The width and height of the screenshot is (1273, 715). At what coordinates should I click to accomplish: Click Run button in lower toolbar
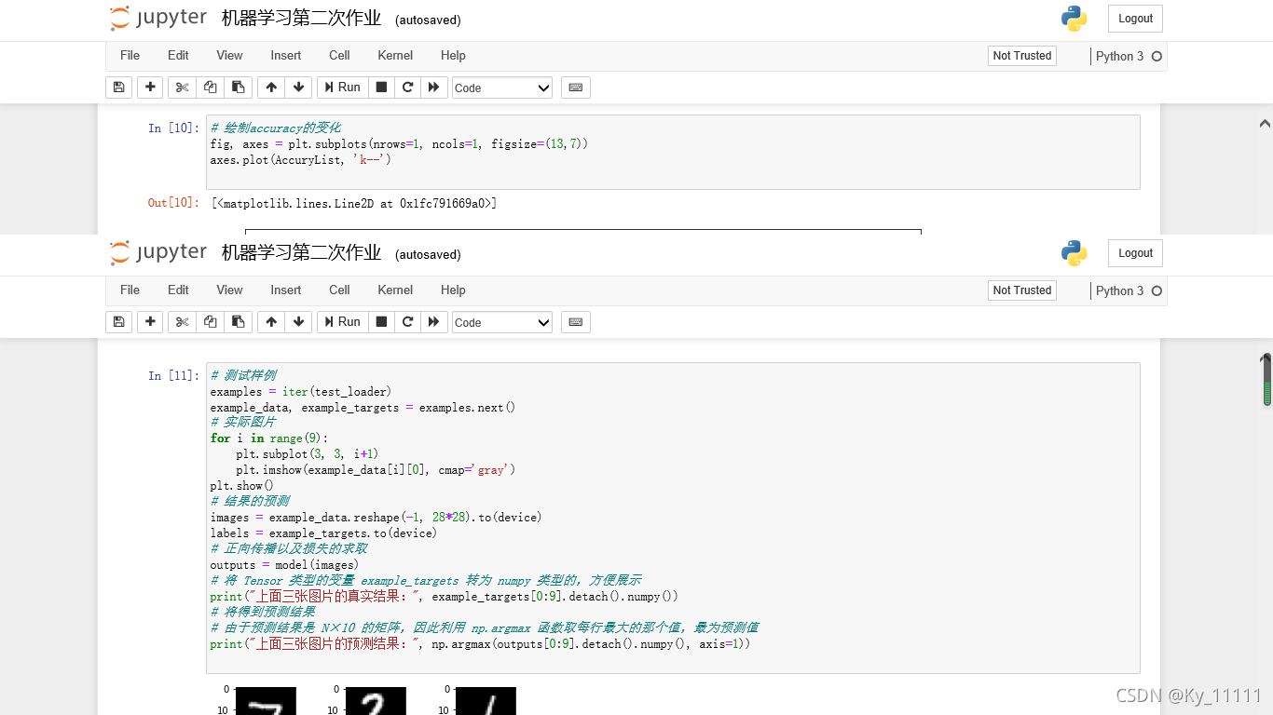coord(342,322)
